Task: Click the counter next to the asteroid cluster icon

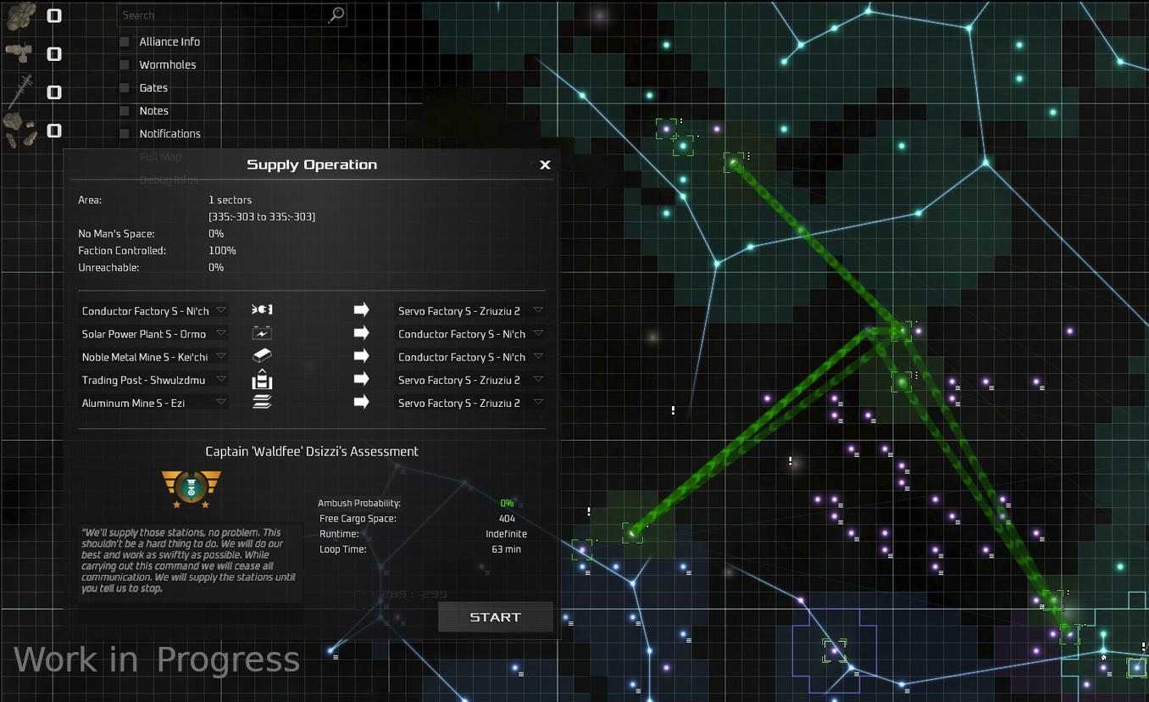Action: coord(54,131)
